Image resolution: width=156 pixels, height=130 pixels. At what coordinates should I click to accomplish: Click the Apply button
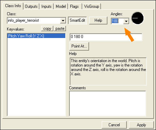[x=141, y=125]
